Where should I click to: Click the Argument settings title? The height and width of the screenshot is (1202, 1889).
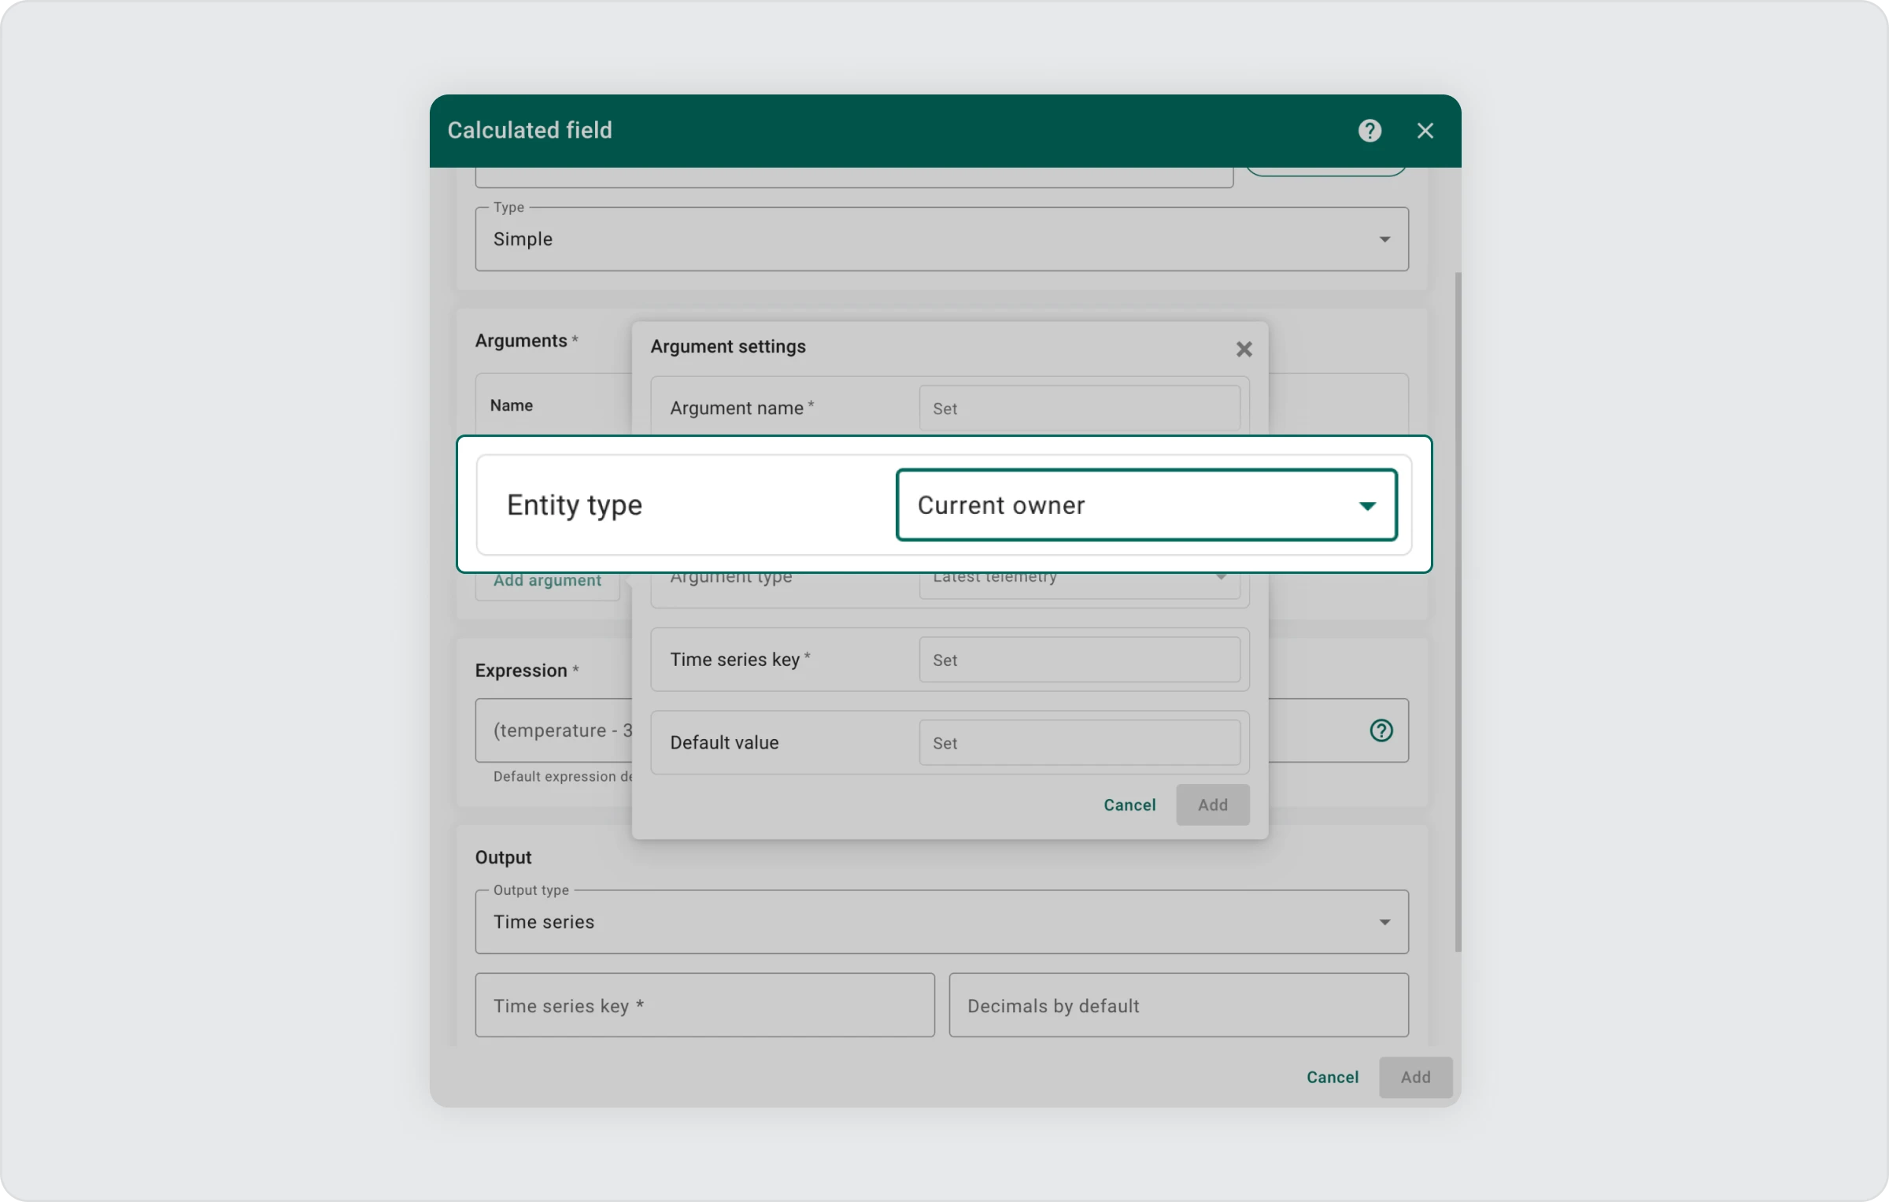pyautogui.click(x=728, y=346)
